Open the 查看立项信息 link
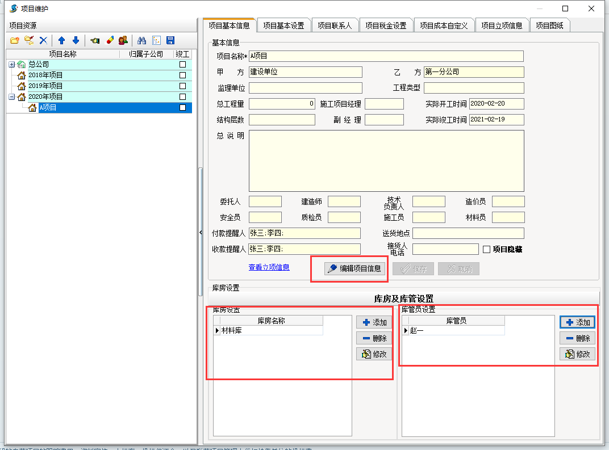This screenshot has height=450, width=609. (269, 267)
